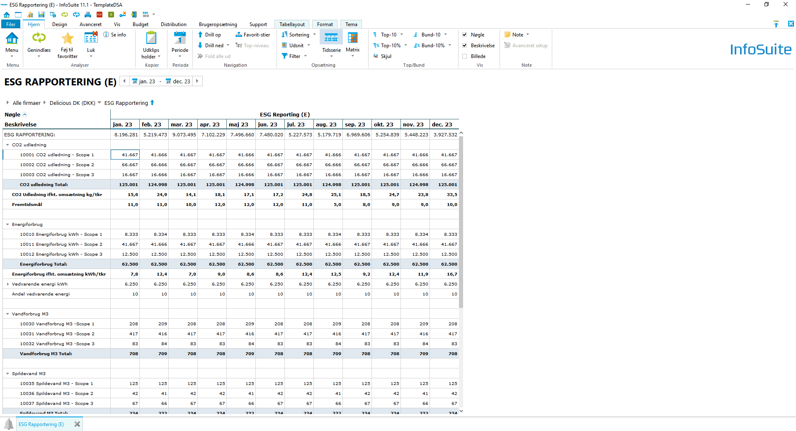Click the save floppy disk icon
Viewport: 796px width, 431px height.
pyautogui.click(x=41, y=15)
